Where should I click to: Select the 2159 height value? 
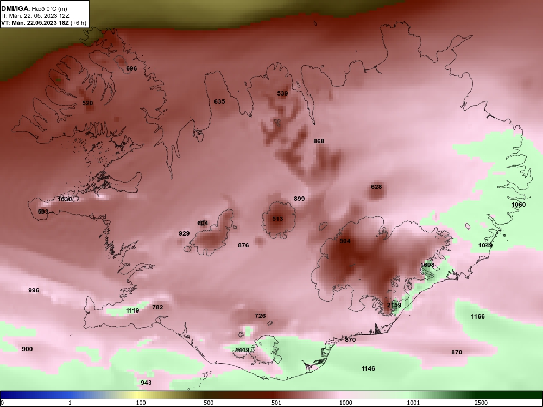pyautogui.click(x=394, y=305)
